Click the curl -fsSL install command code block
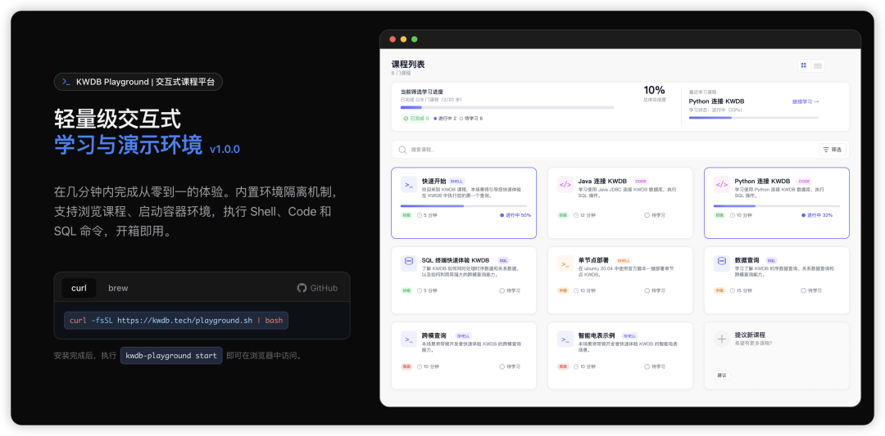 (176, 321)
